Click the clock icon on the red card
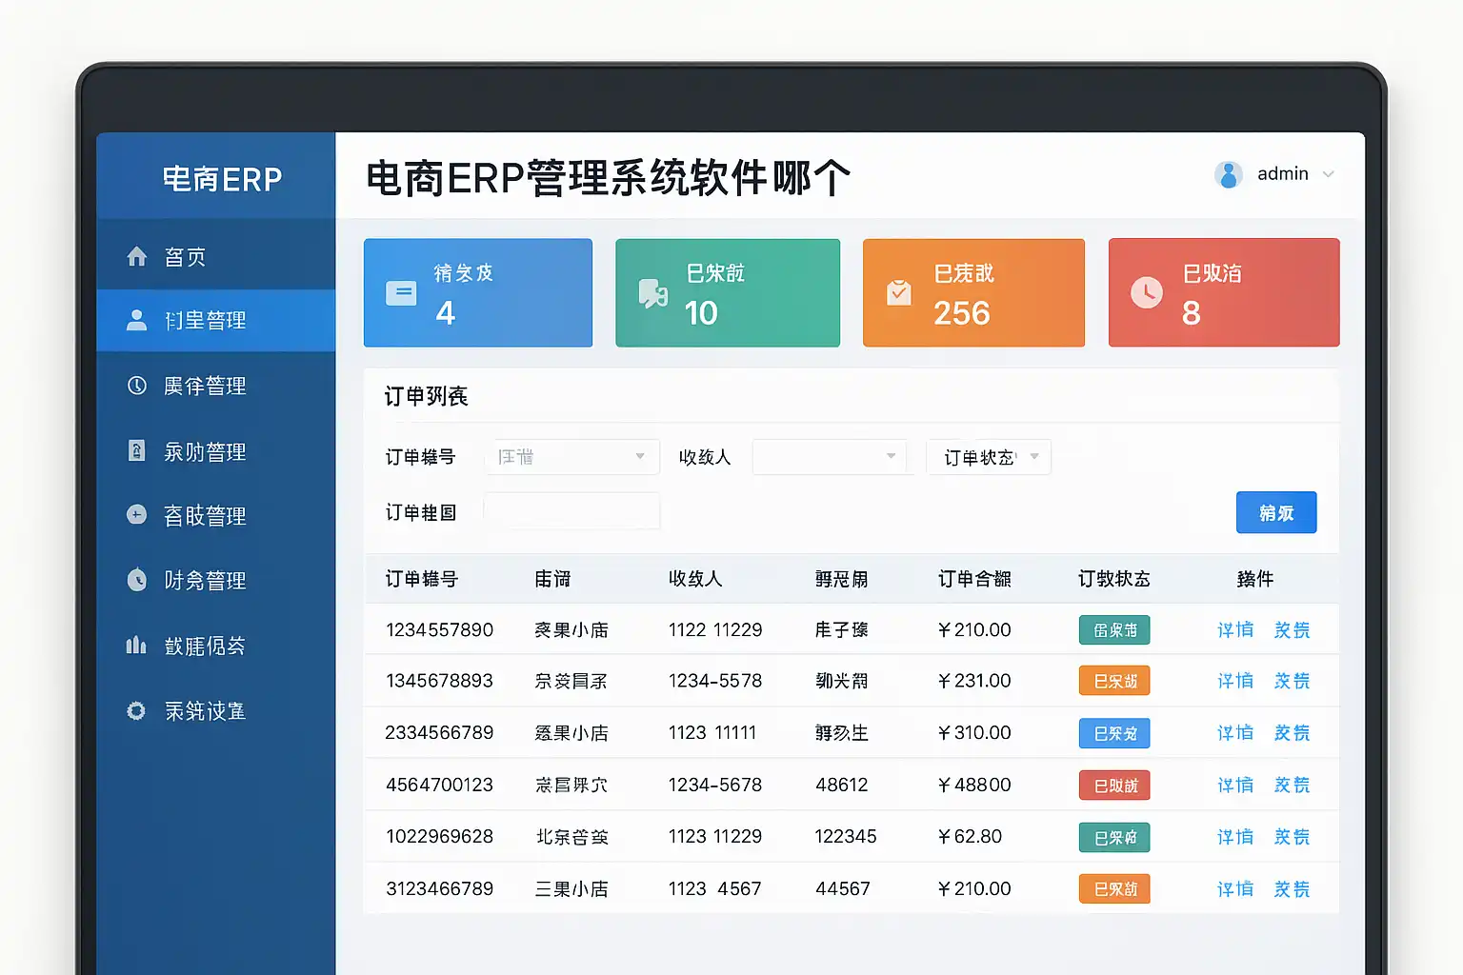Screen dimensions: 1463x975 (x=1146, y=293)
